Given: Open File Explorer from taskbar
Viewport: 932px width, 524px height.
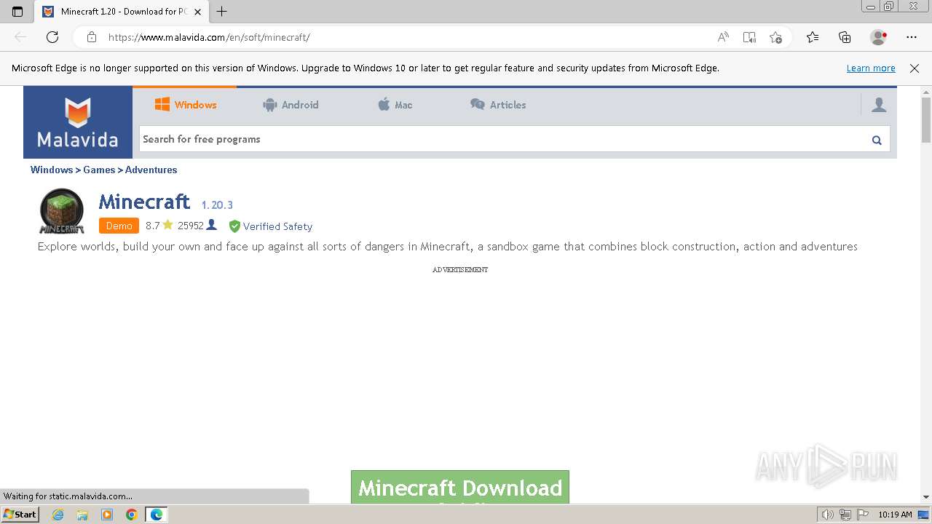Looking at the screenshot, I should (82, 515).
